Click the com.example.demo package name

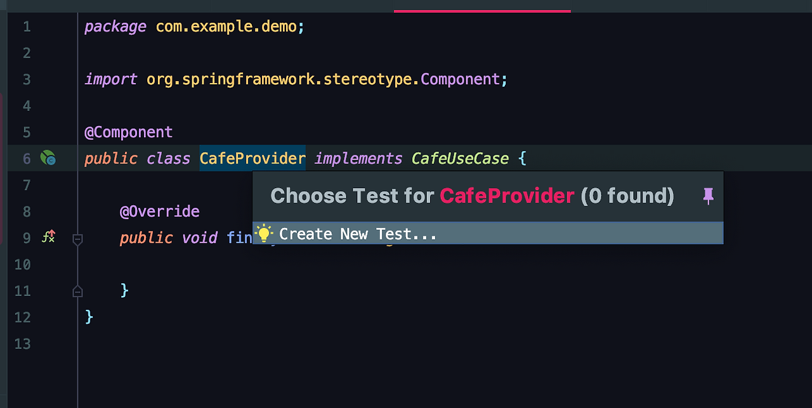coord(226,27)
